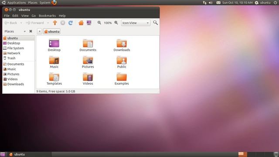
Task: Click the ubuntu window title text
Action: (x=24, y=10)
